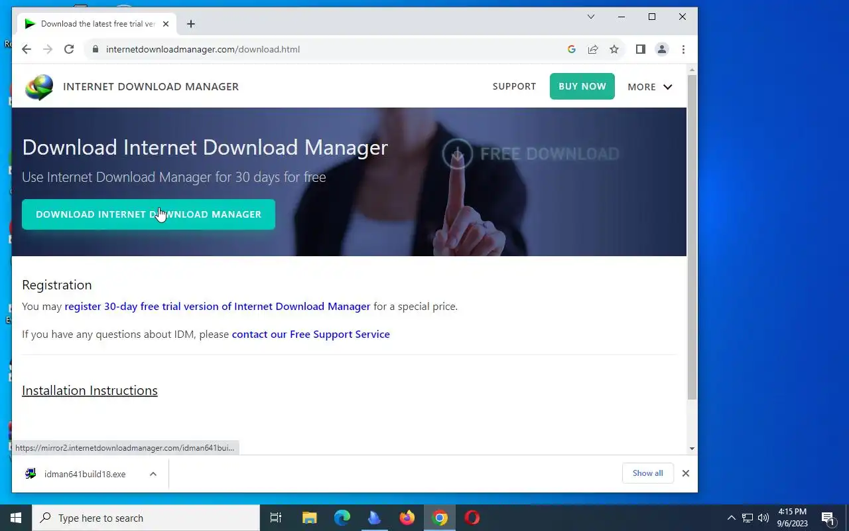Open the tab search chevron
849x531 pixels.
pos(591,17)
